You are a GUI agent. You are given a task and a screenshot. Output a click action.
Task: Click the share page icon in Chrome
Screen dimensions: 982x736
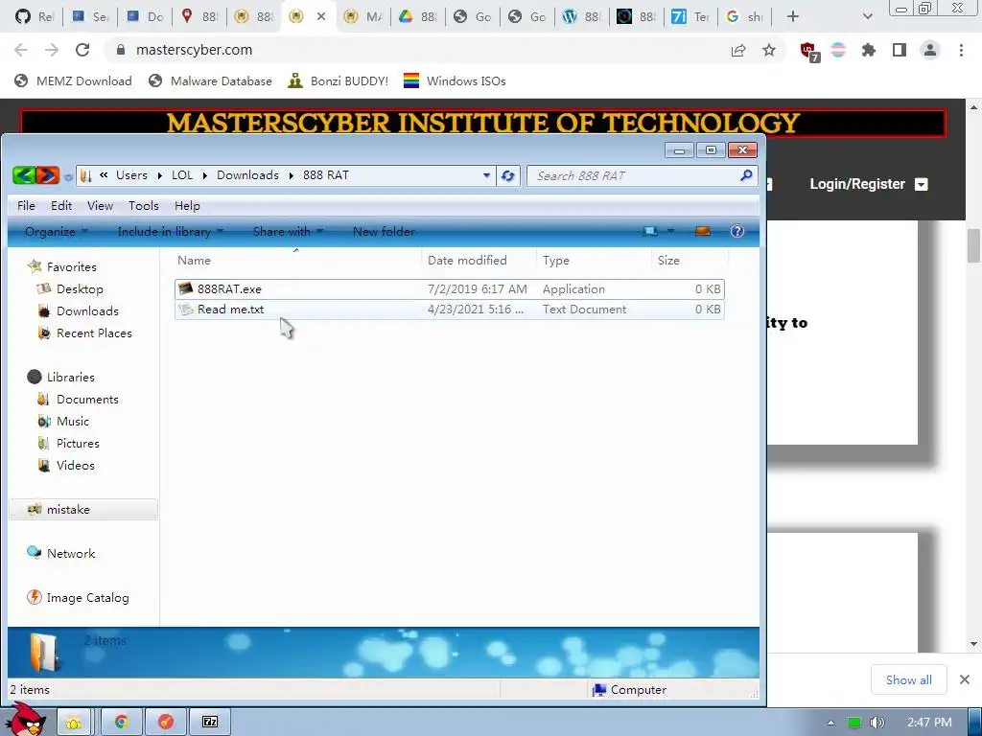click(738, 50)
